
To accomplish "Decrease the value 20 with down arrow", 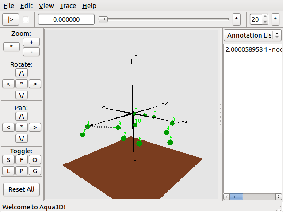I will point(265,22).
